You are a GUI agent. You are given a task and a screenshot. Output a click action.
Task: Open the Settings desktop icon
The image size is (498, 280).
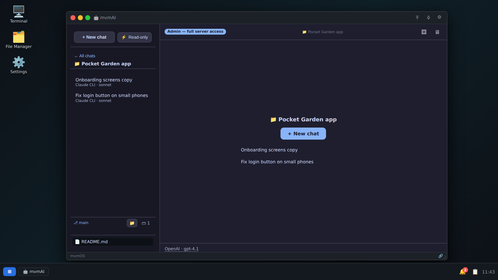19,65
